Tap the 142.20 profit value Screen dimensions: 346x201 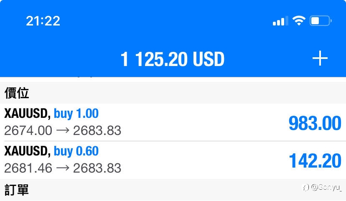(315, 161)
